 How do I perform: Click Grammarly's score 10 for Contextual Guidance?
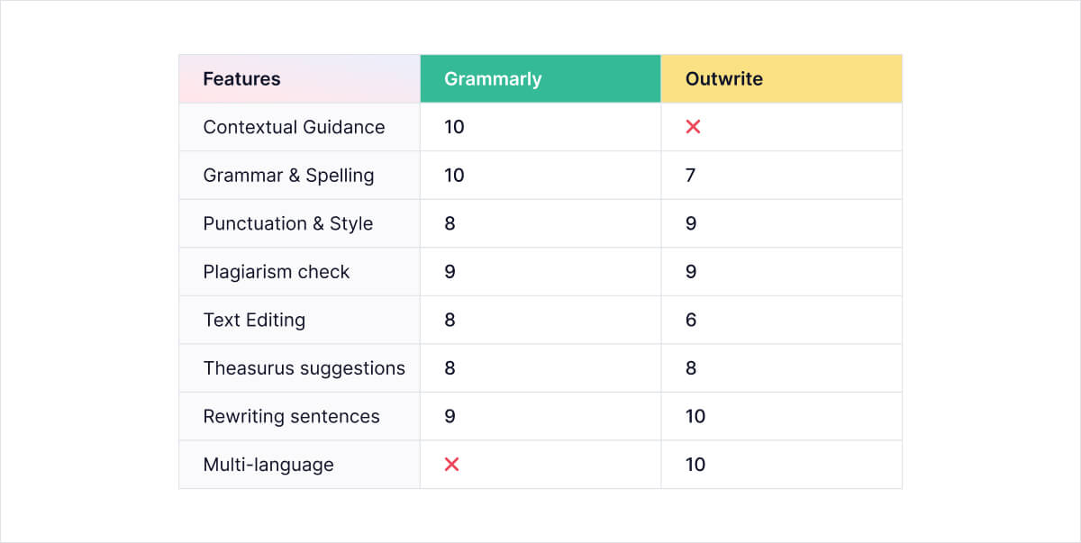click(454, 127)
